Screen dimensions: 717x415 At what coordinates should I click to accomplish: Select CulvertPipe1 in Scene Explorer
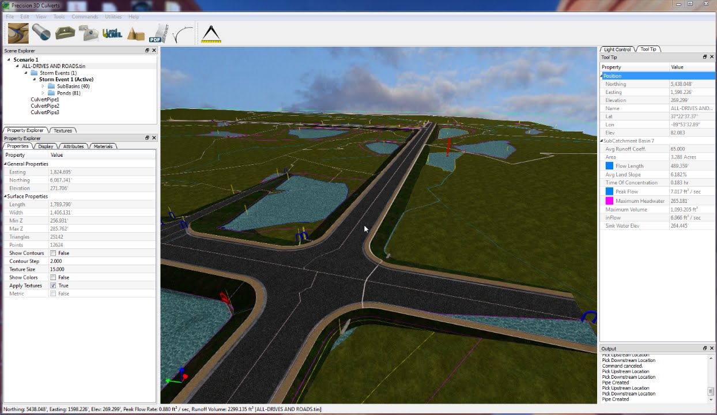point(45,100)
